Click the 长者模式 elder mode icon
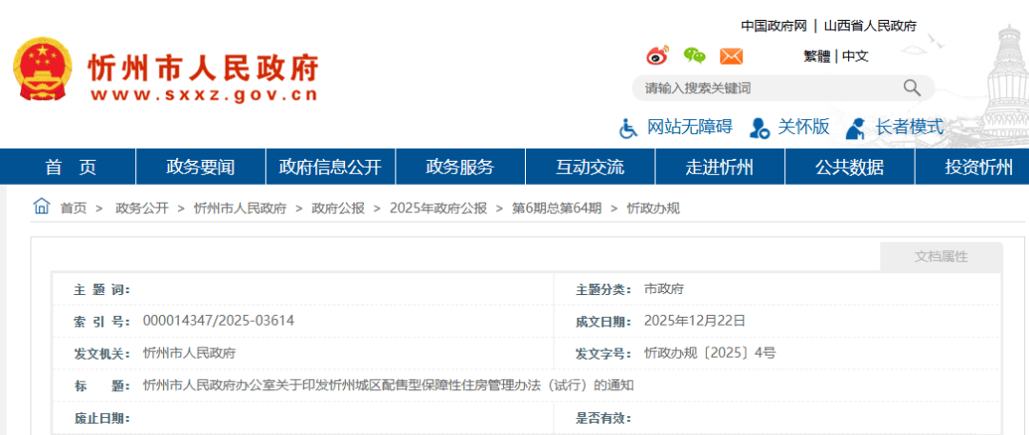 [856, 128]
